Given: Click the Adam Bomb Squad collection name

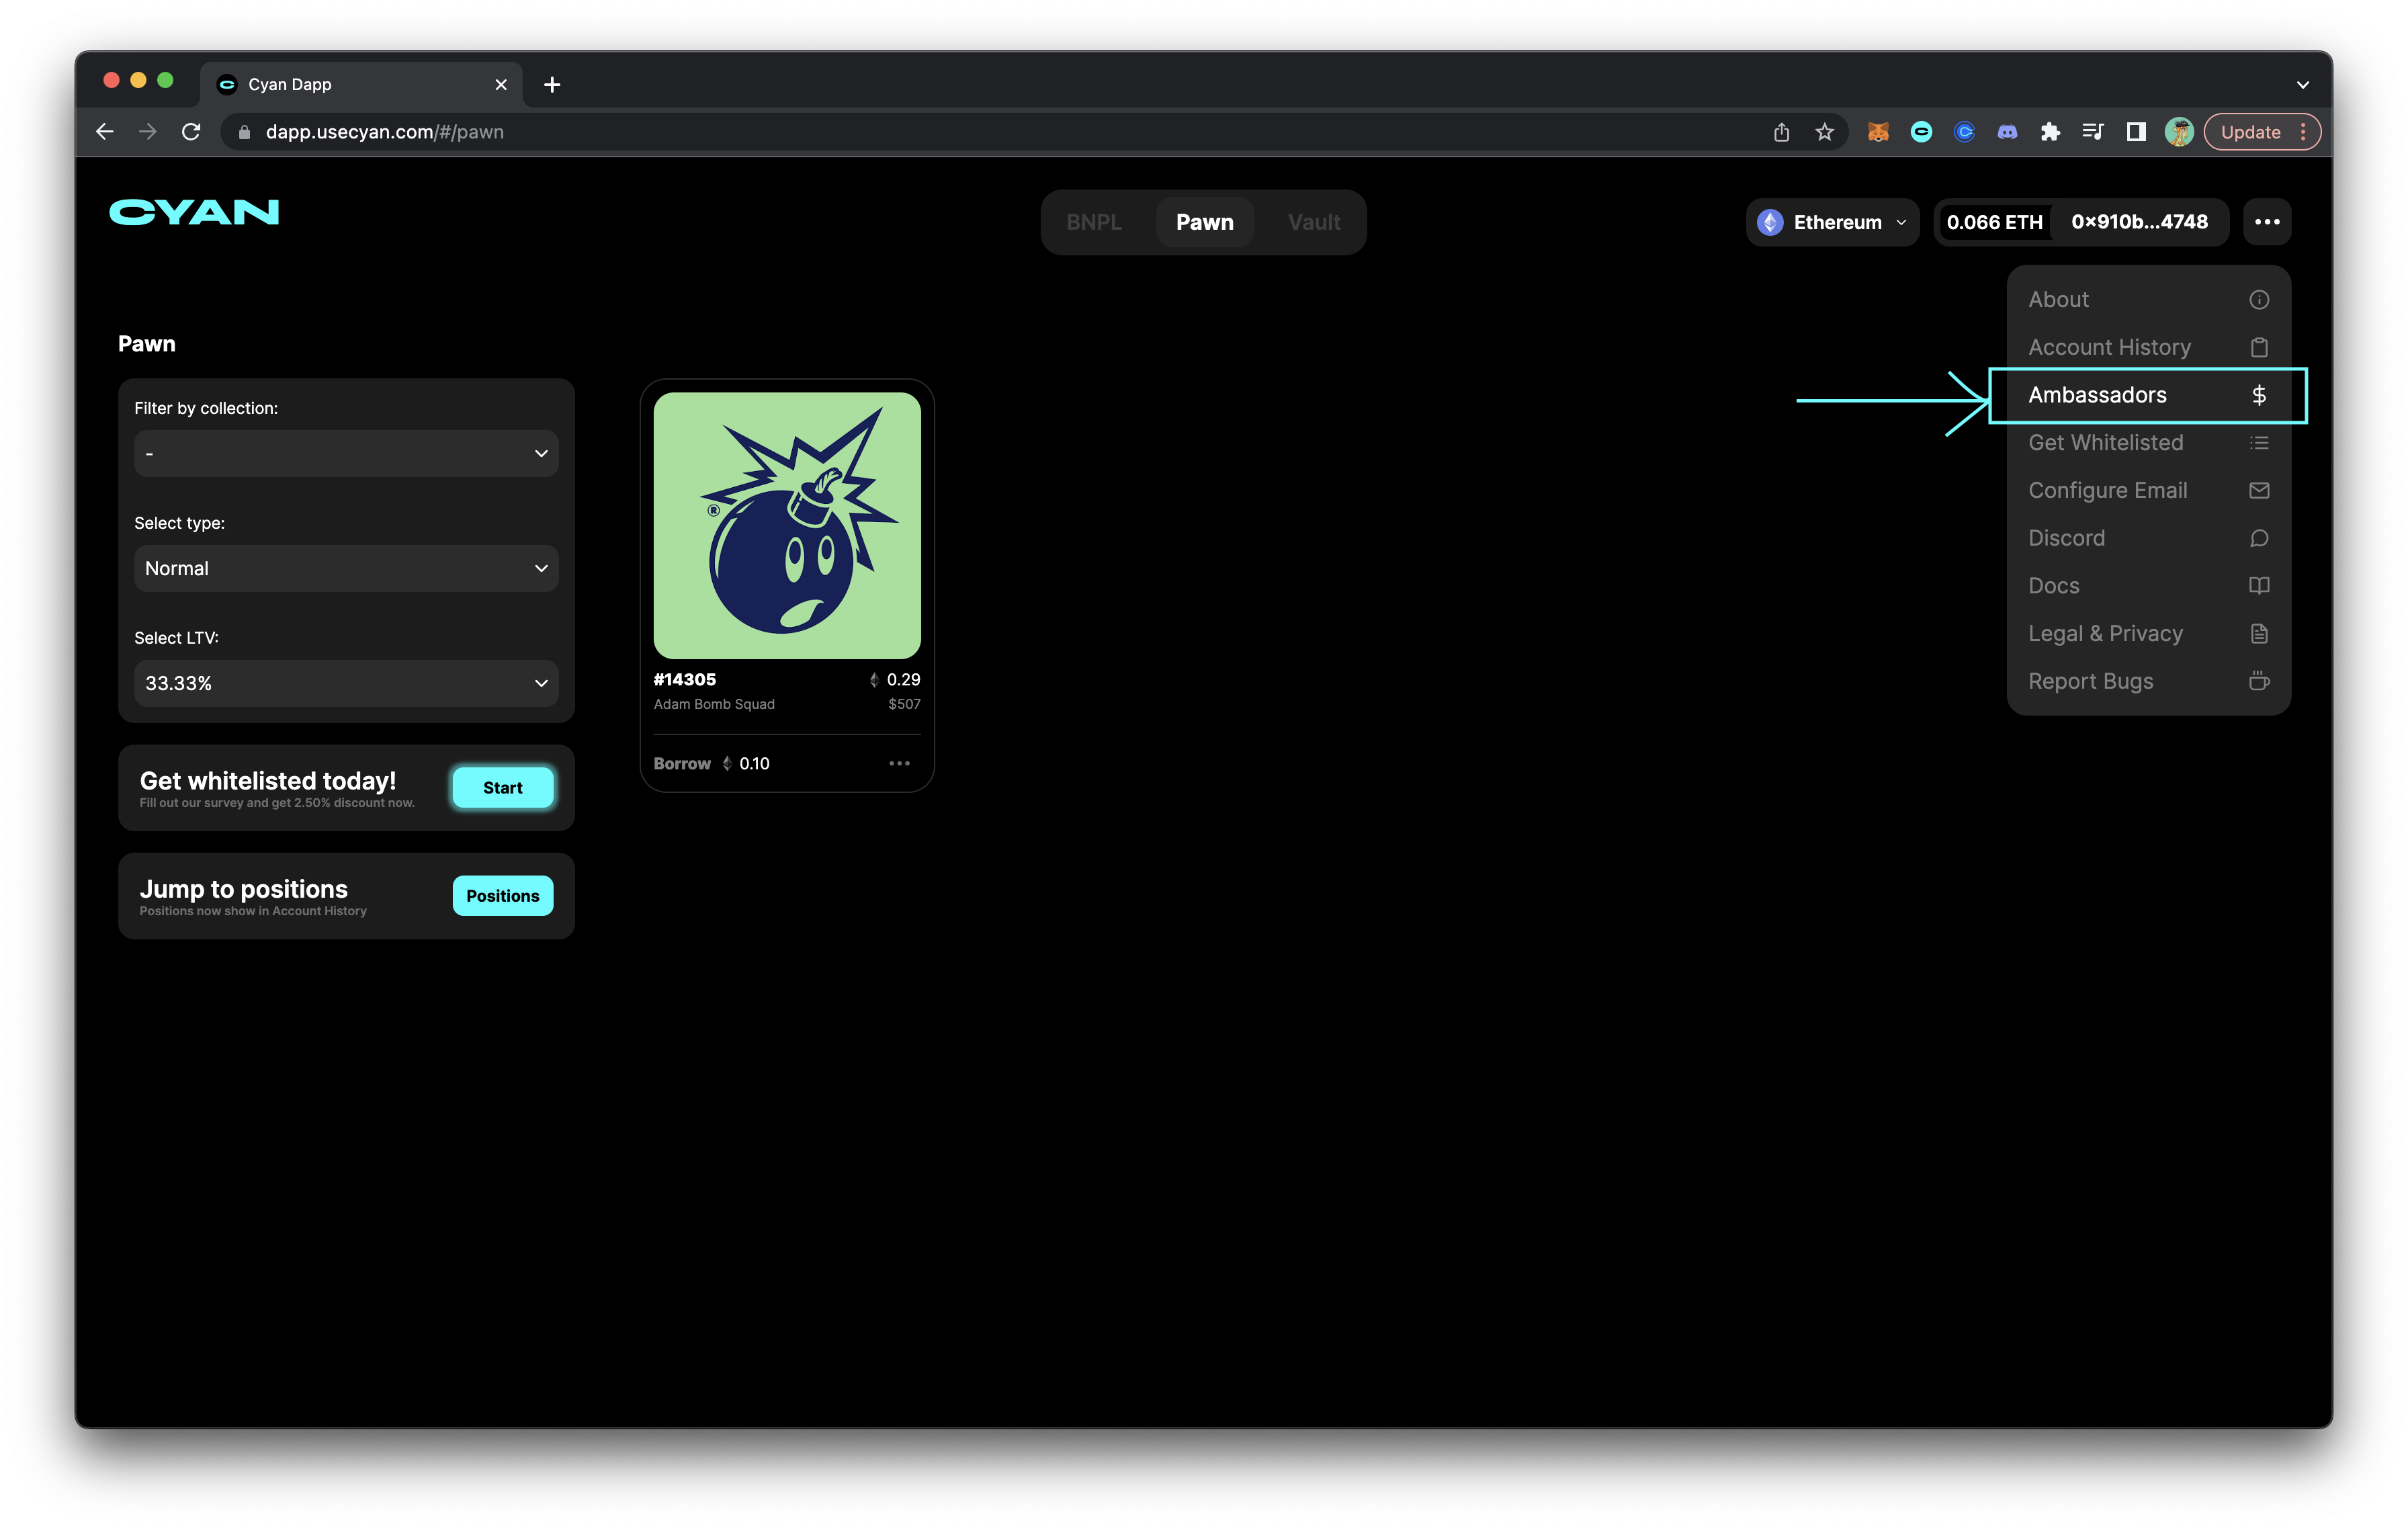Looking at the screenshot, I should [714, 704].
